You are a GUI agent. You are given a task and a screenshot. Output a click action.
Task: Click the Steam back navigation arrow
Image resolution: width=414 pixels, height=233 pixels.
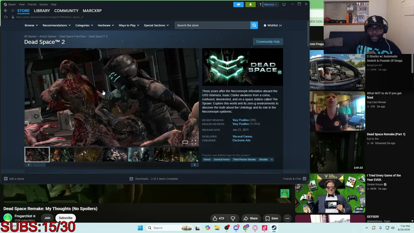coord(5,11)
